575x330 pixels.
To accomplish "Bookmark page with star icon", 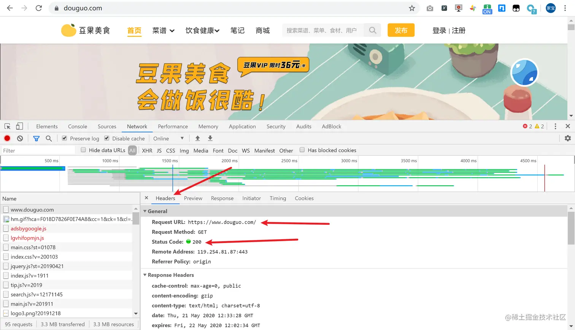I will (412, 8).
